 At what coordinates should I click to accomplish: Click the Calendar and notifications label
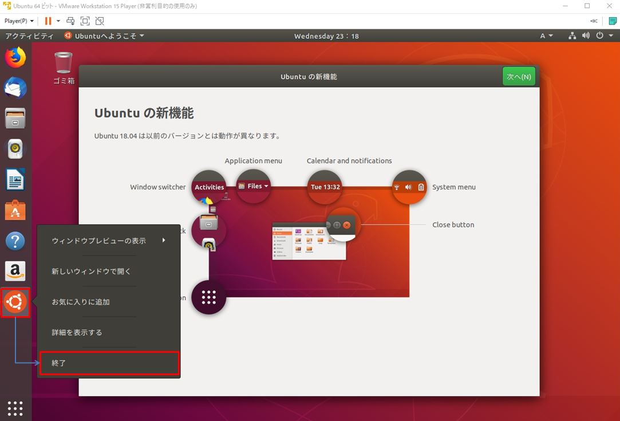pyautogui.click(x=349, y=160)
